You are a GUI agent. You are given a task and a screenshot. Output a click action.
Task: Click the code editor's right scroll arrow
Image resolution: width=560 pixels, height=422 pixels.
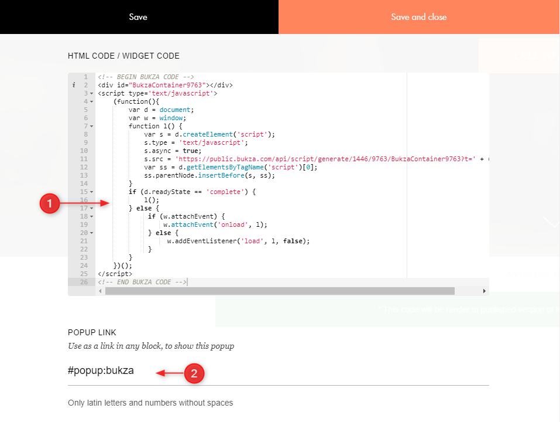[x=484, y=291]
